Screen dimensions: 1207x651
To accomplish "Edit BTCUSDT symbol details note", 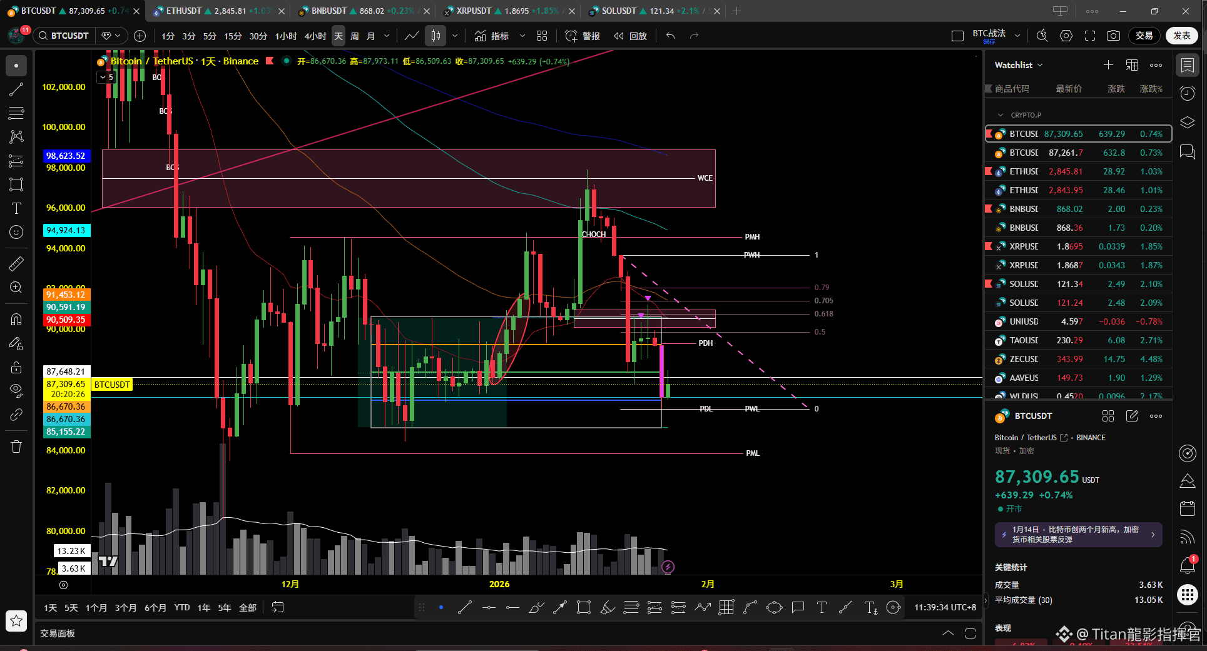I will point(1132,416).
